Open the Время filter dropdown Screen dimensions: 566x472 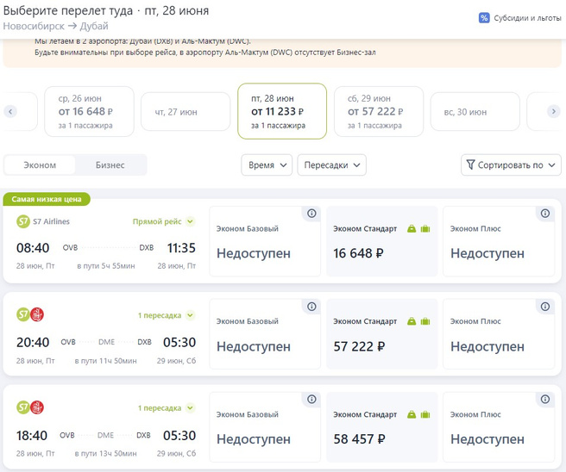pos(267,165)
